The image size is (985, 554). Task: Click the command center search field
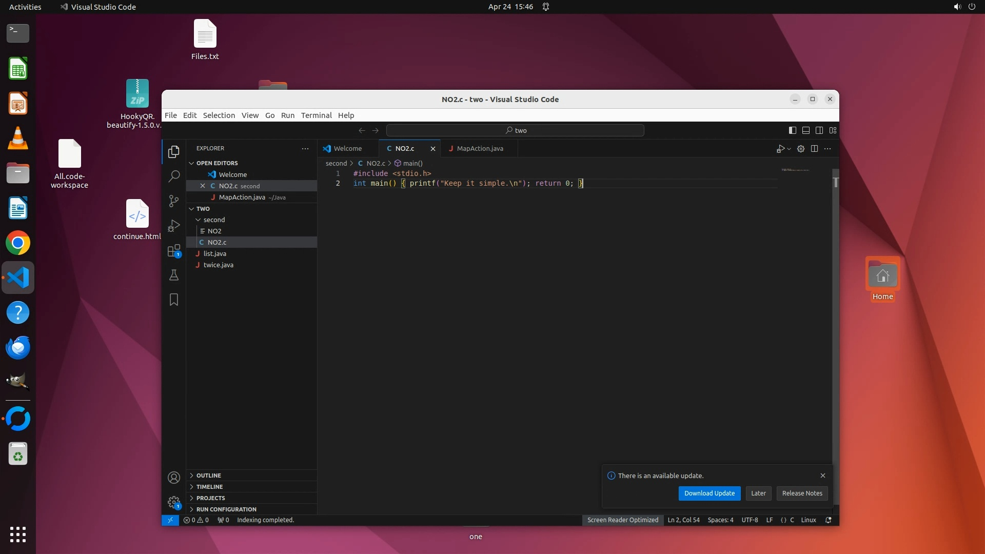point(515,130)
